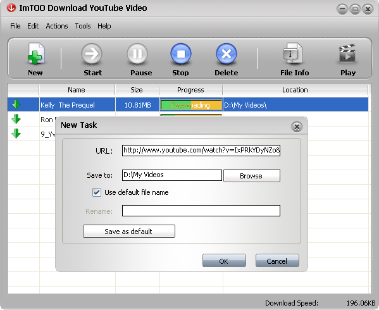This screenshot has height=310, width=379.
Task: Confirm new task with OK
Action: pos(224,261)
